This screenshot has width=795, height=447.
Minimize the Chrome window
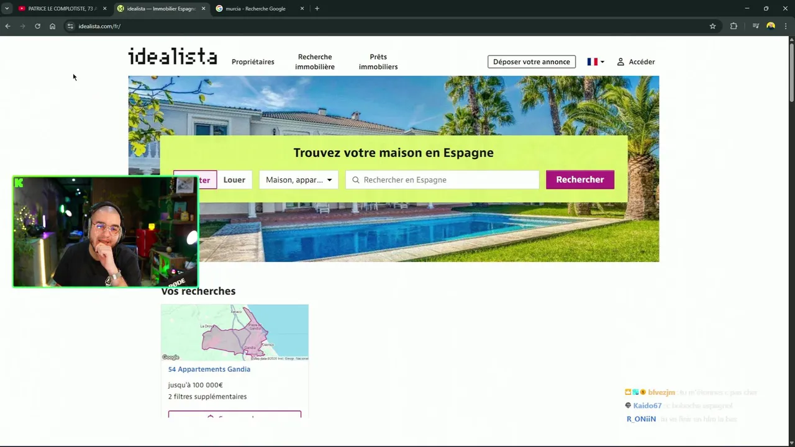747,9
